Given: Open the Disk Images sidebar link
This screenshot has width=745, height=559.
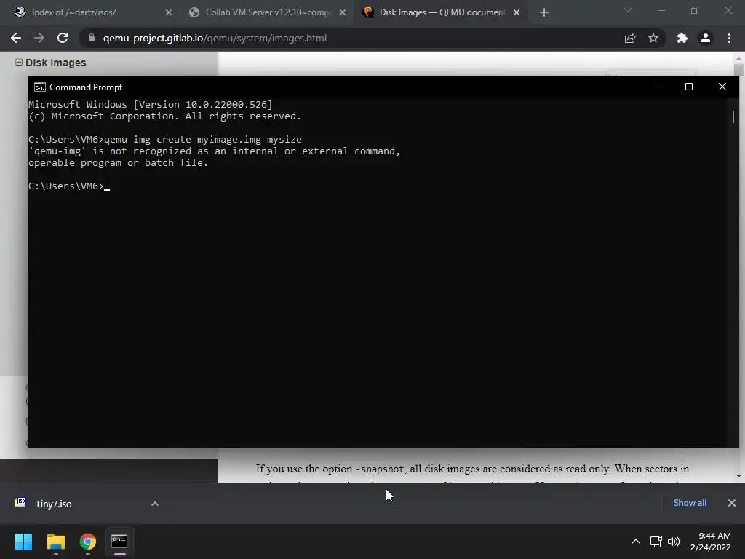Looking at the screenshot, I should pyautogui.click(x=55, y=63).
